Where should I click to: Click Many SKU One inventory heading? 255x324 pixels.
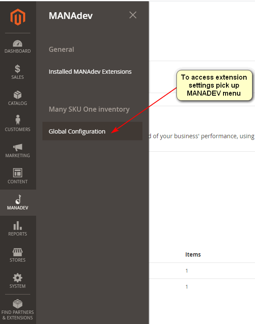click(89, 109)
